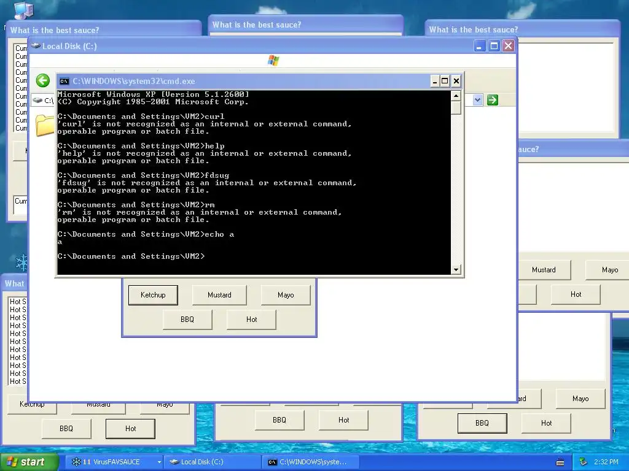Click the My Computer desktop icon
The width and height of the screenshot is (629, 471).
24,10
